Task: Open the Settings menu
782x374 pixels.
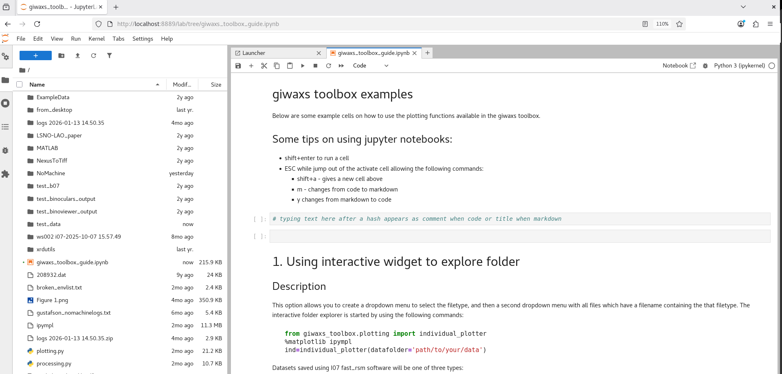Action: 143,39
